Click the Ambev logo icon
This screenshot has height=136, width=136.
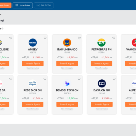point(33,42)
